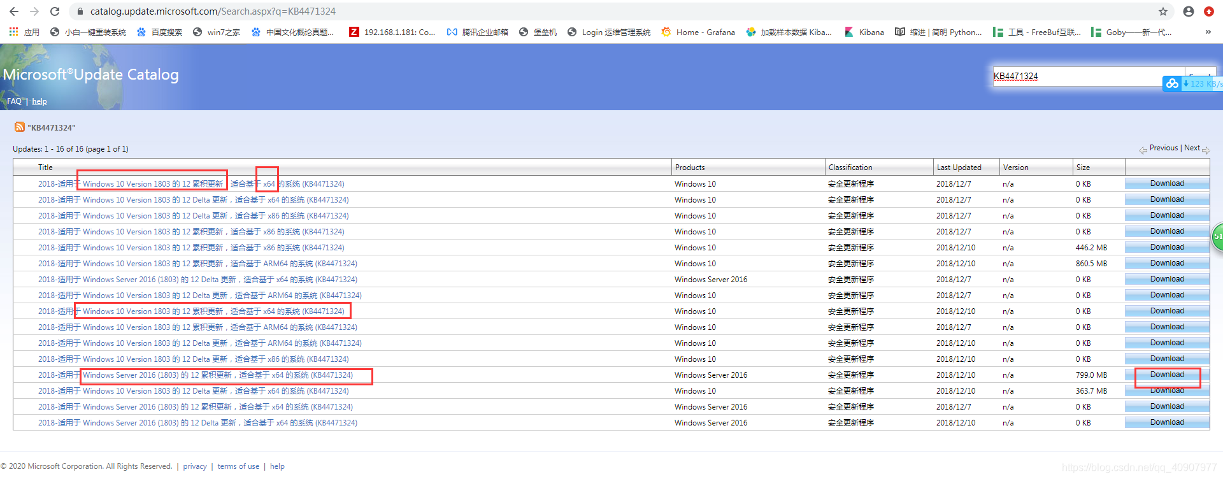This screenshot has width=1223, height=479.
Task: Open the privacy link in footer
Action: [195, 466]
